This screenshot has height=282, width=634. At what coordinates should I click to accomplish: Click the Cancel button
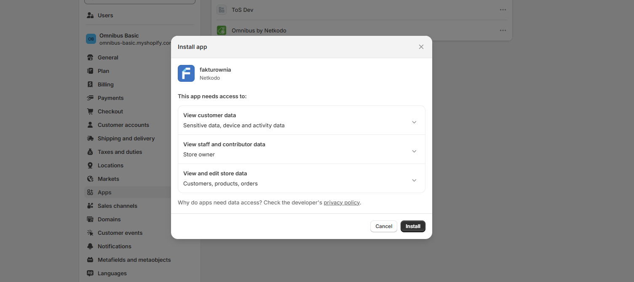[x=384, y=226]
